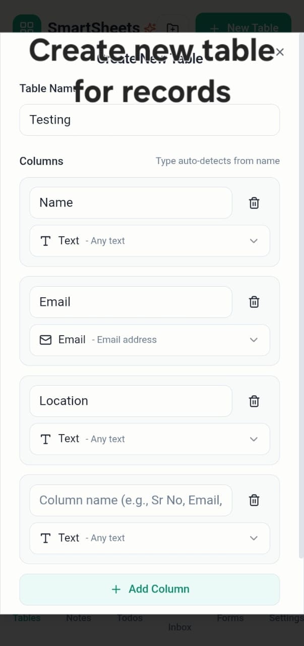This screenshot has height=646, width=304.
Task: Dismiss the dialog with the X icon
Action: pyautogui.click(x=279, y=51)
